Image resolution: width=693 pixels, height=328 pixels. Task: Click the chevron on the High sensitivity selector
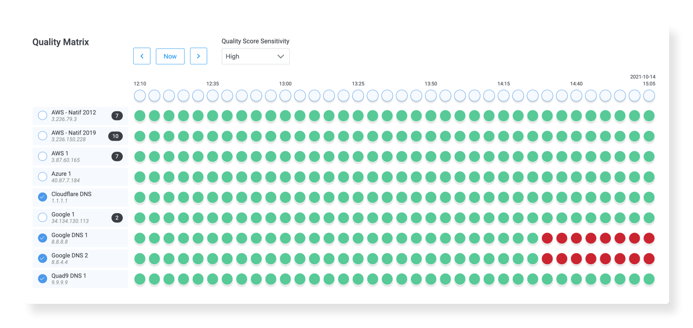tap(280, 56)
